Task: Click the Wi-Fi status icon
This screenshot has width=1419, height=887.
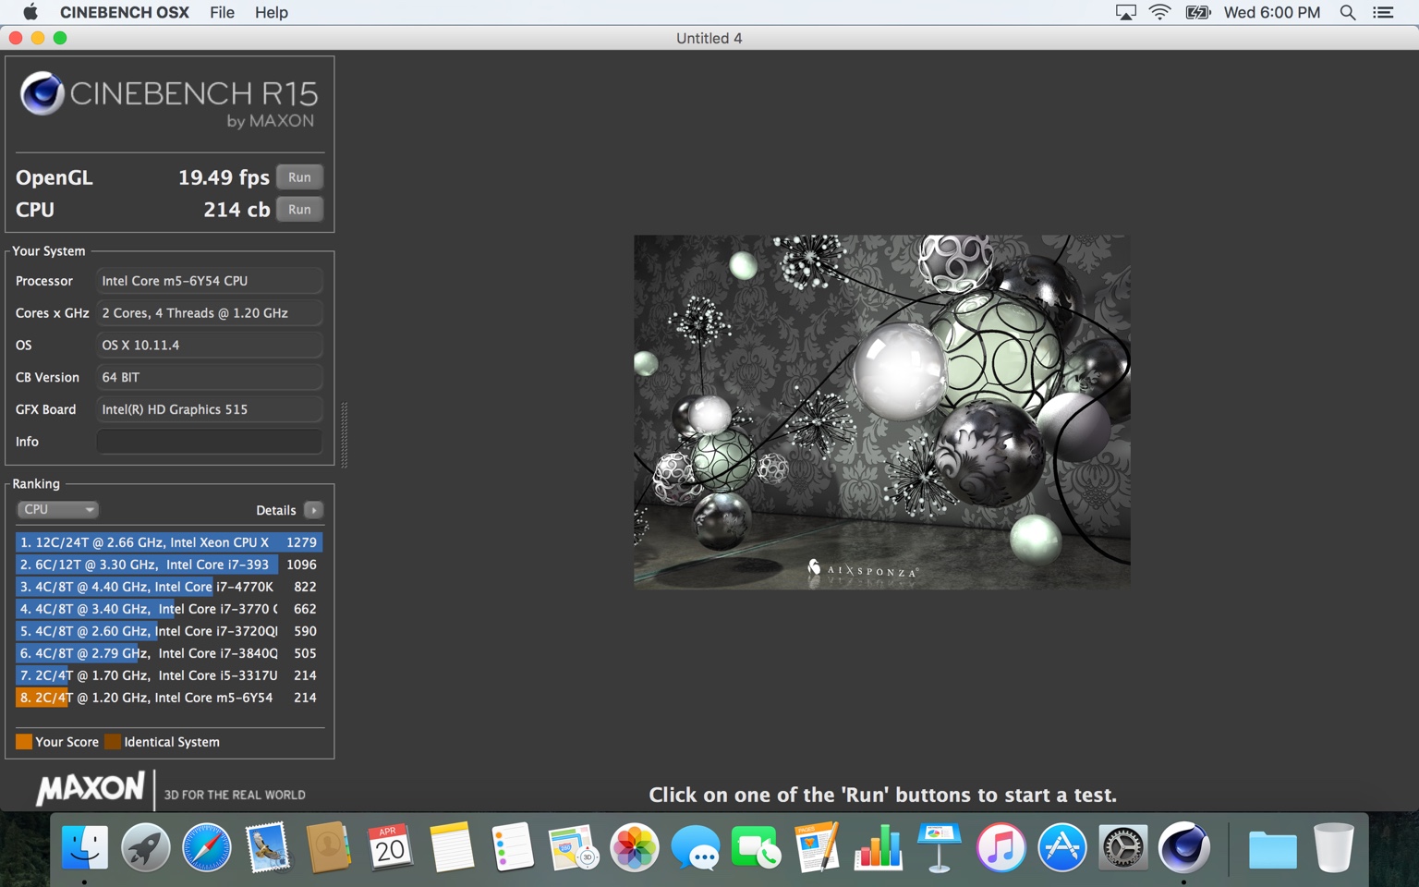Action: tap(1159, 12)
